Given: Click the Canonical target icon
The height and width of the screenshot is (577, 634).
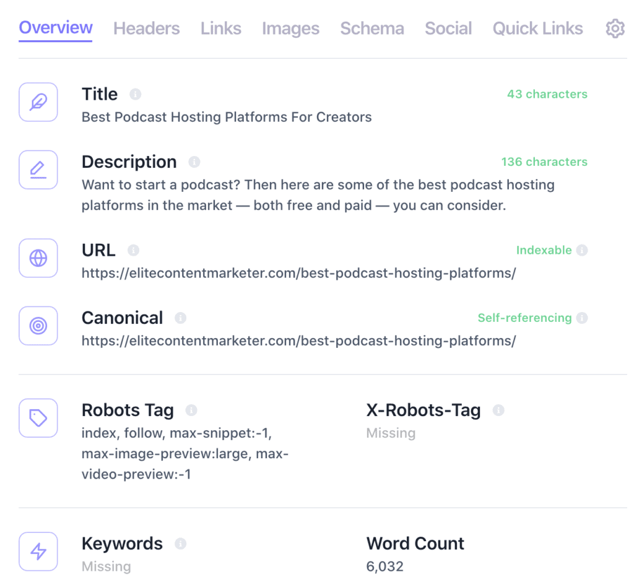Looking at the screenshot, I should [x=38, y=326].
